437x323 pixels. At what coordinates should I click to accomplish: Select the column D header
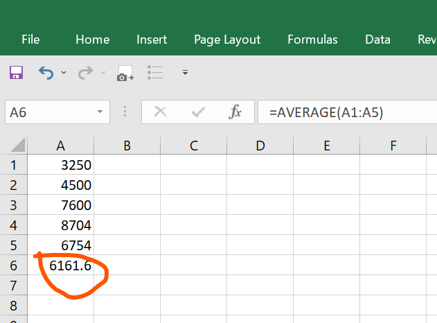(x=260, y=146)
